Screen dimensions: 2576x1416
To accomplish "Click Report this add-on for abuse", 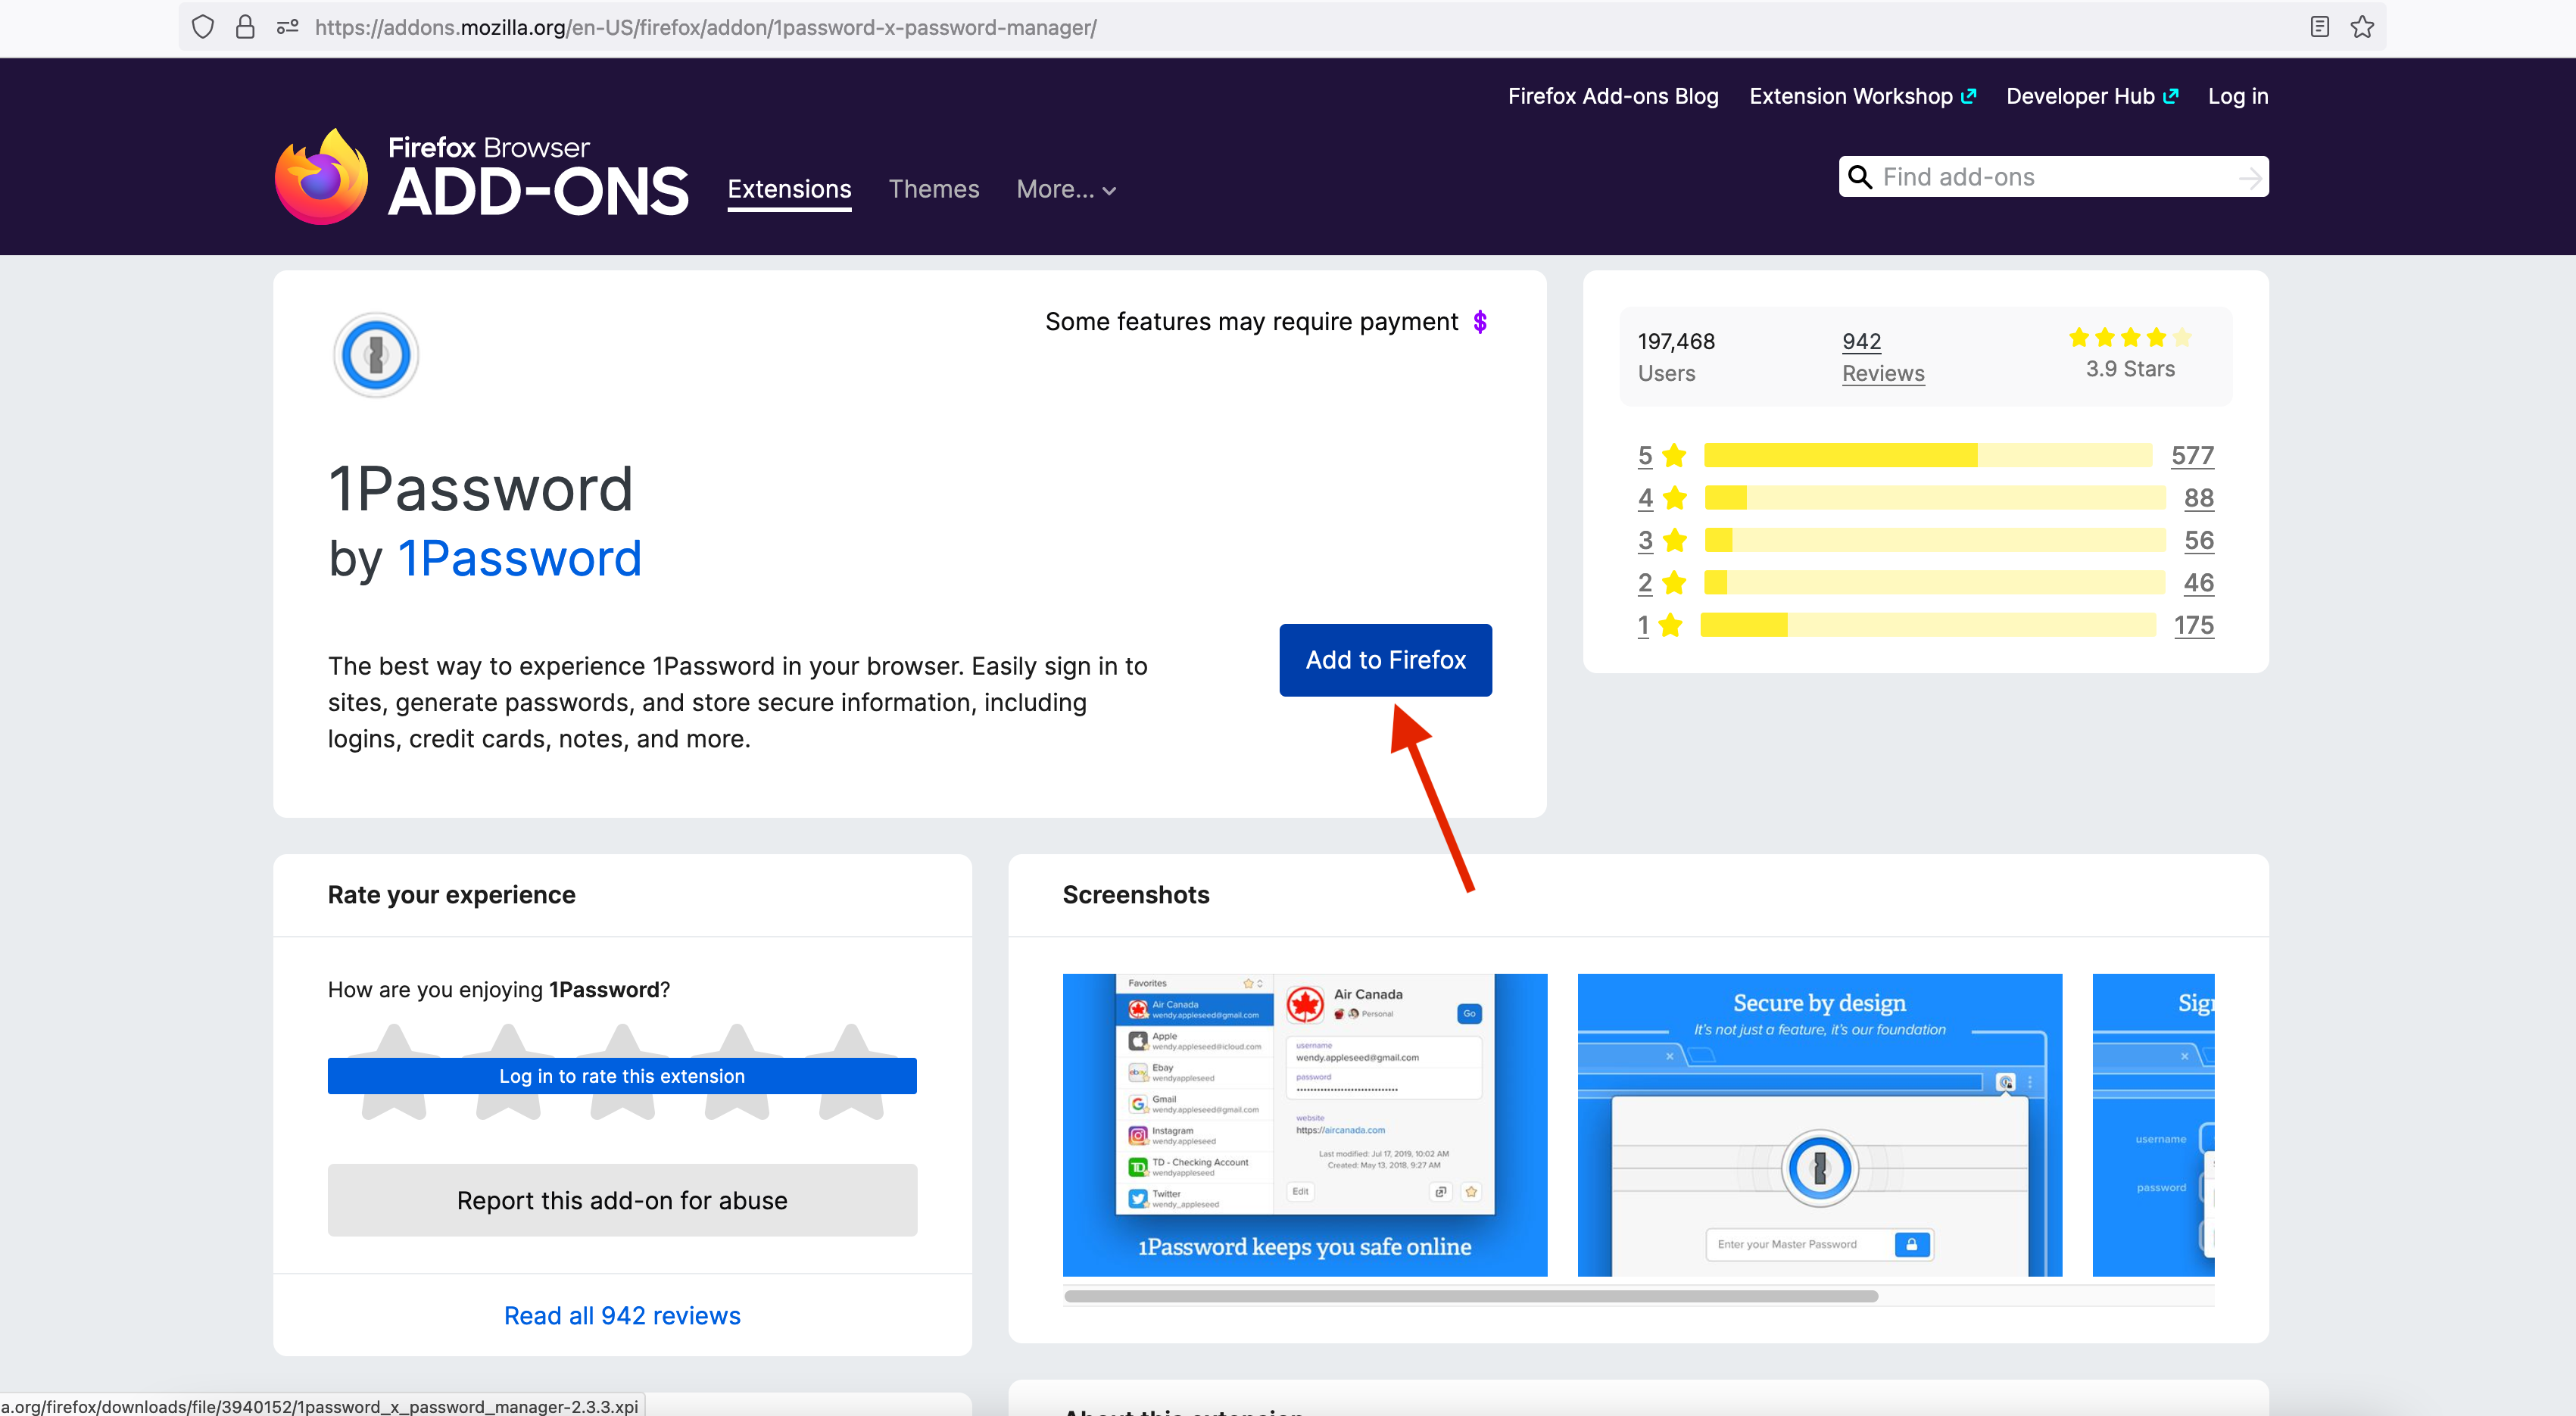I will 622,1200.
